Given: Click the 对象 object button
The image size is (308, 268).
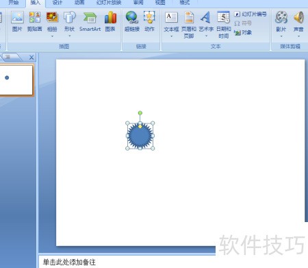Looking at the screenshot, I should 243,33.
